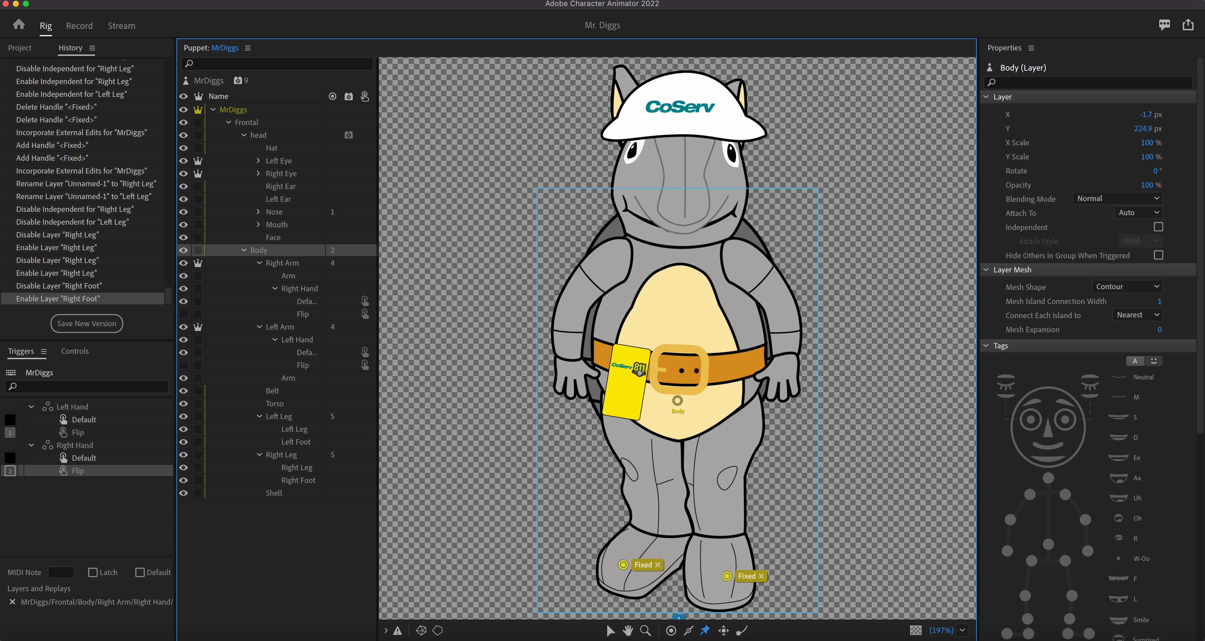Screen dimensions: 1205x641
Task: Select the Hand pan tool
Action: [628, 630]
